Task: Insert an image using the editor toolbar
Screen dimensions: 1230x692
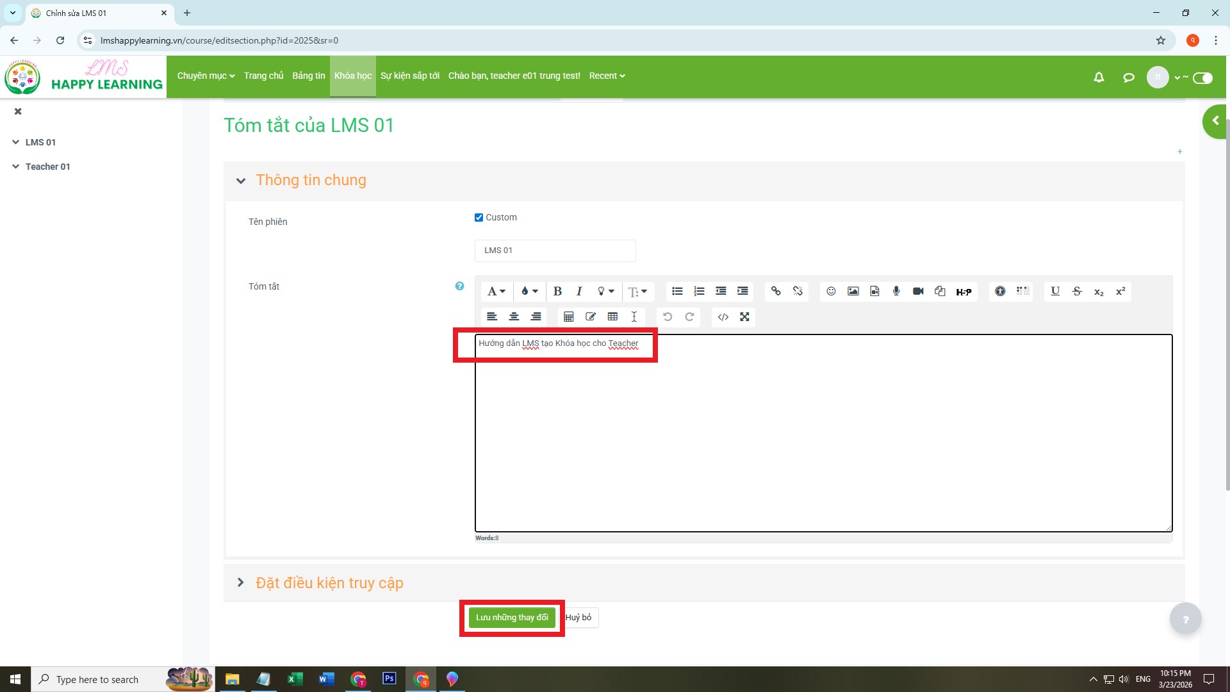Action: 853,292
